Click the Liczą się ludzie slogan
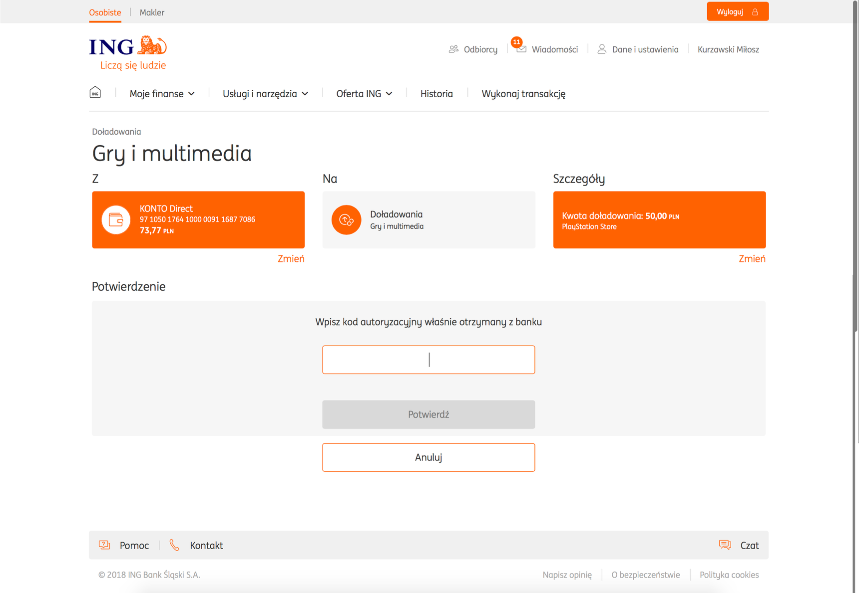Image resolution: width=859 pixels, height=593 pixels. (133, 65)
